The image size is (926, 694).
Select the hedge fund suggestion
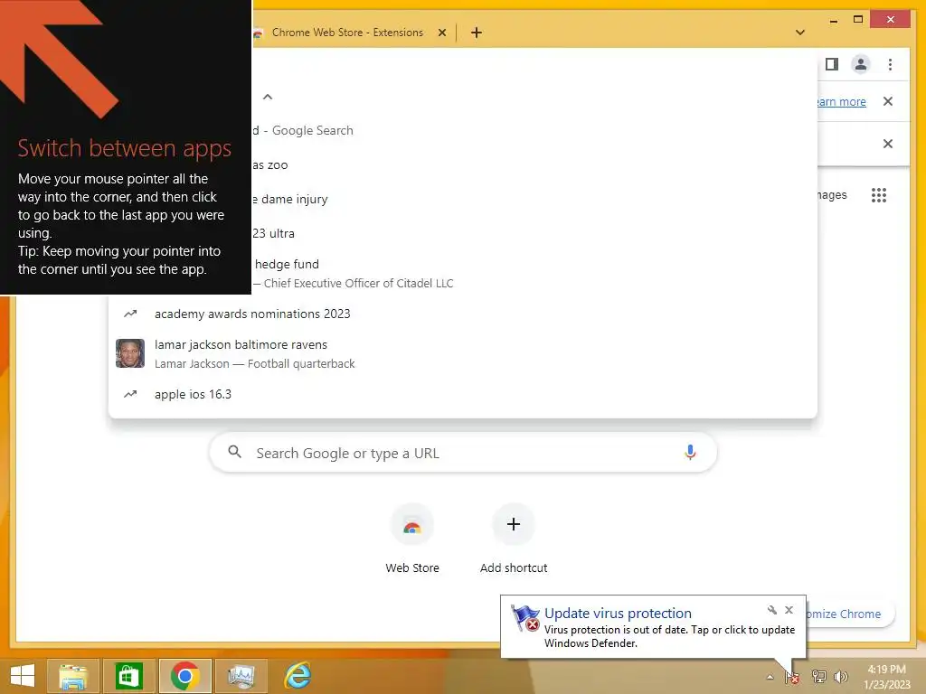coord(534,273)
